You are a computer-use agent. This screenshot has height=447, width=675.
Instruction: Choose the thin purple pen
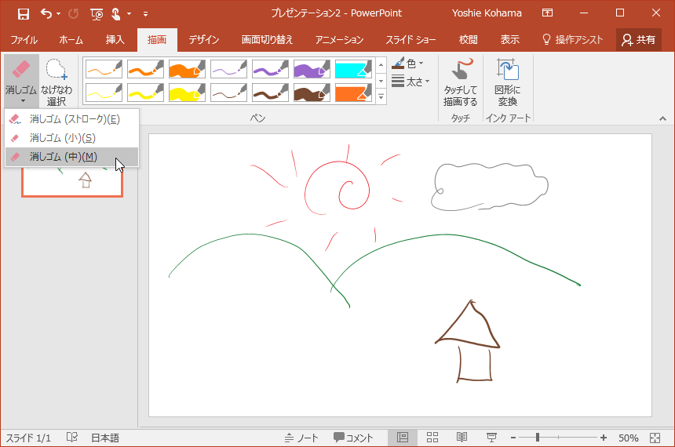tap(228, 69)
